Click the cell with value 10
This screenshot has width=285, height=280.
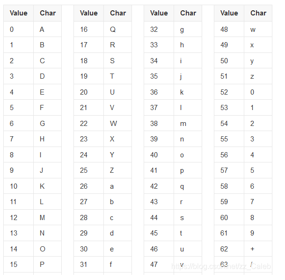tap(19, 186)
